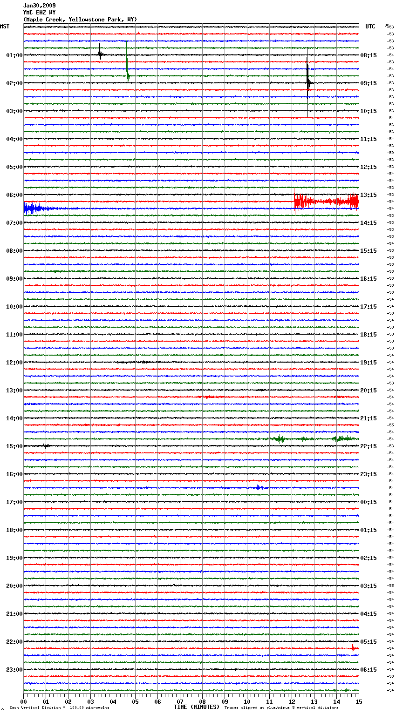Click the large black spike on the 02:00 trace
The height and width of the screenshot is (714, 396).
click(308, 82)
